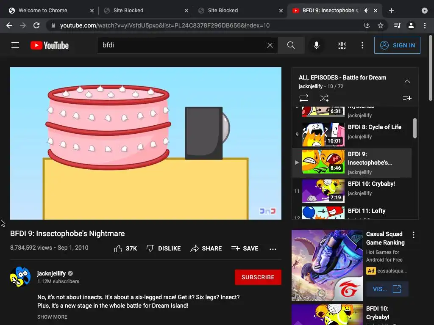Expand description with SHOW MORE
This screenshot has height=325, width=434.
52,317
